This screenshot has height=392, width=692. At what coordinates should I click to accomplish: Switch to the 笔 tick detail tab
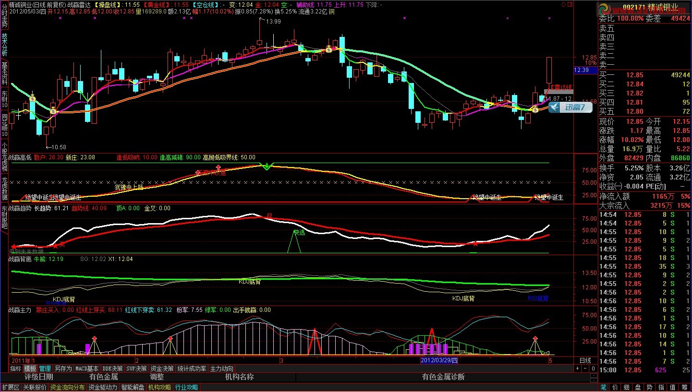[603, 387]
